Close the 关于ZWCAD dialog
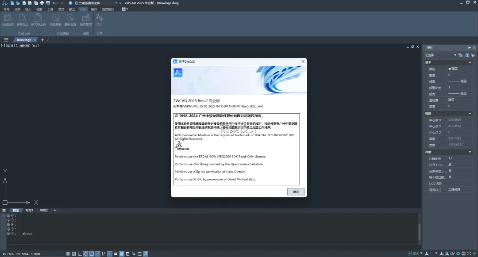 (303, 61)
